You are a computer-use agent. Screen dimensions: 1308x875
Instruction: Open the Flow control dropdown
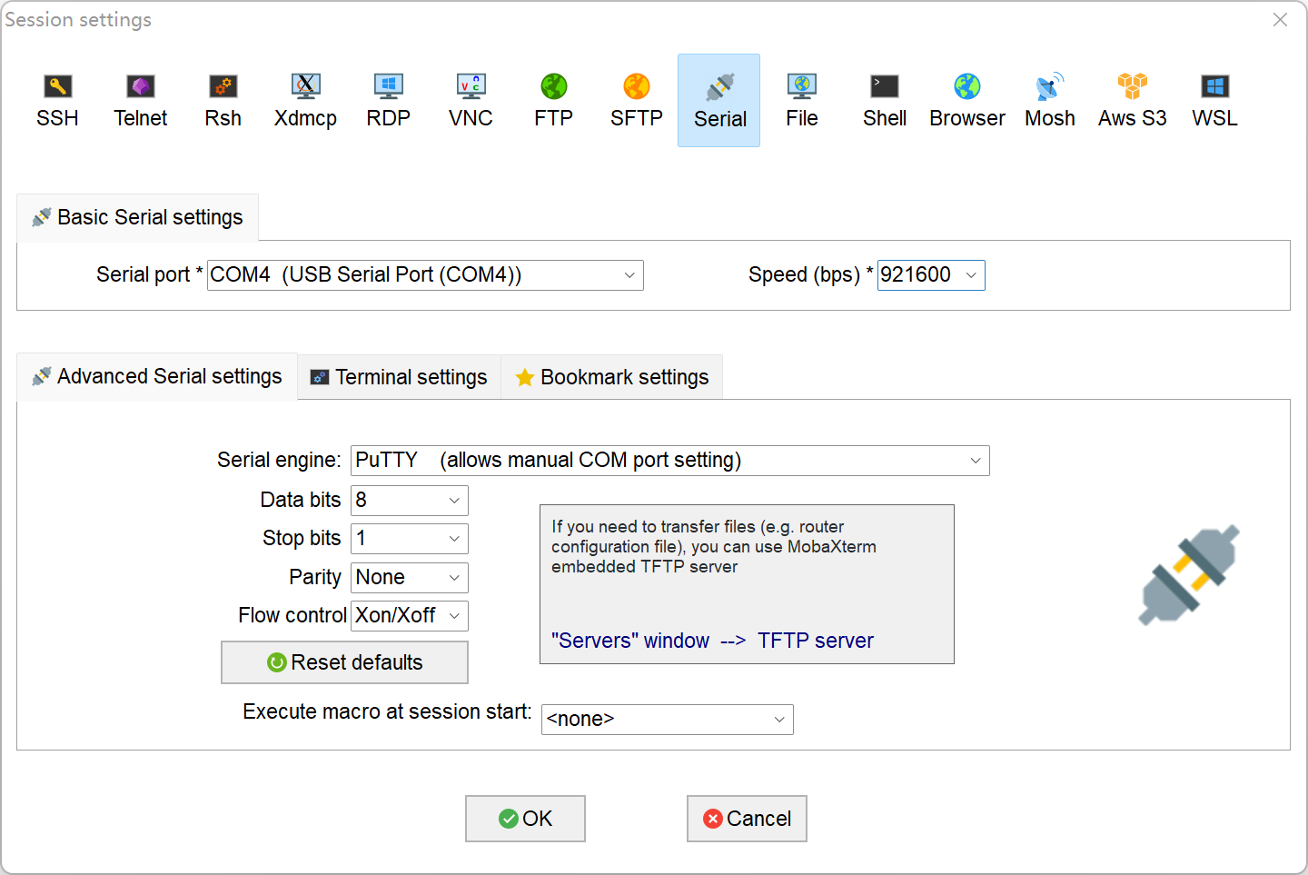click(x=454, y=616)
